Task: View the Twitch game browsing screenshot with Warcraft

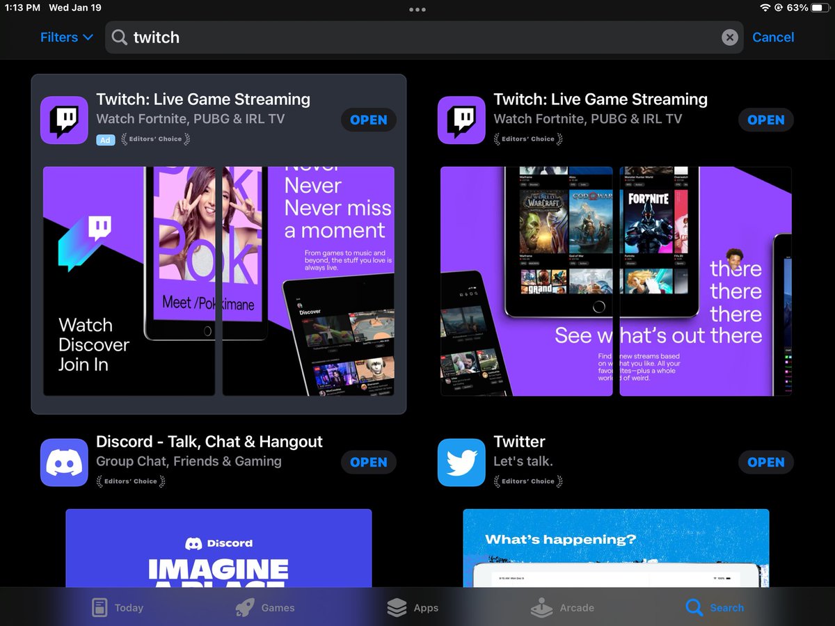Action: coord(526,281)
